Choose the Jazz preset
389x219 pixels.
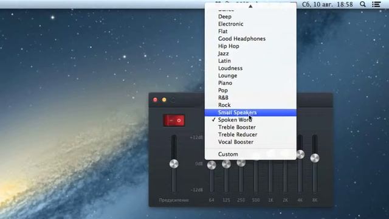tap(250, 54)
